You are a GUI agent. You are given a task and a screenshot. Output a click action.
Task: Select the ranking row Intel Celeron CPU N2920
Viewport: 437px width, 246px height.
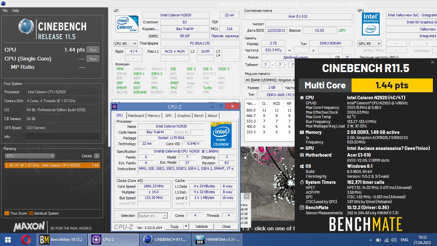pos(52,165)
